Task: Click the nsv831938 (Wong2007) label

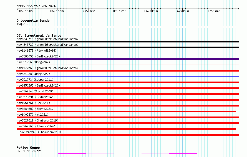Action: (33, 74)
